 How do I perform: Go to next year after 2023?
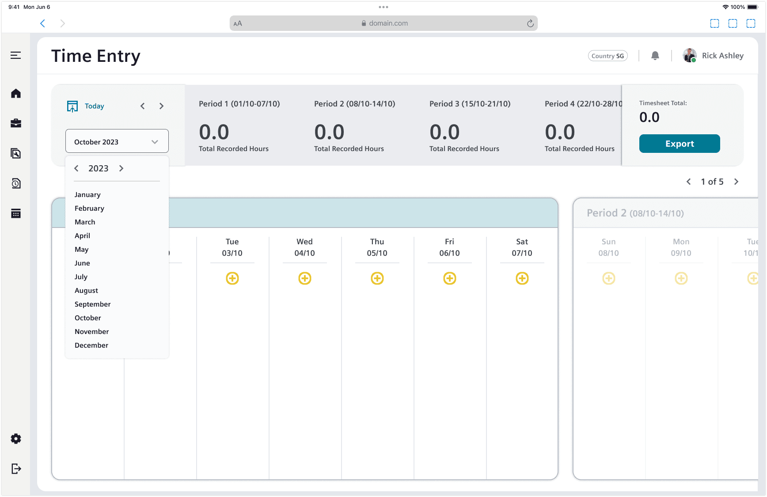point(121,168)
